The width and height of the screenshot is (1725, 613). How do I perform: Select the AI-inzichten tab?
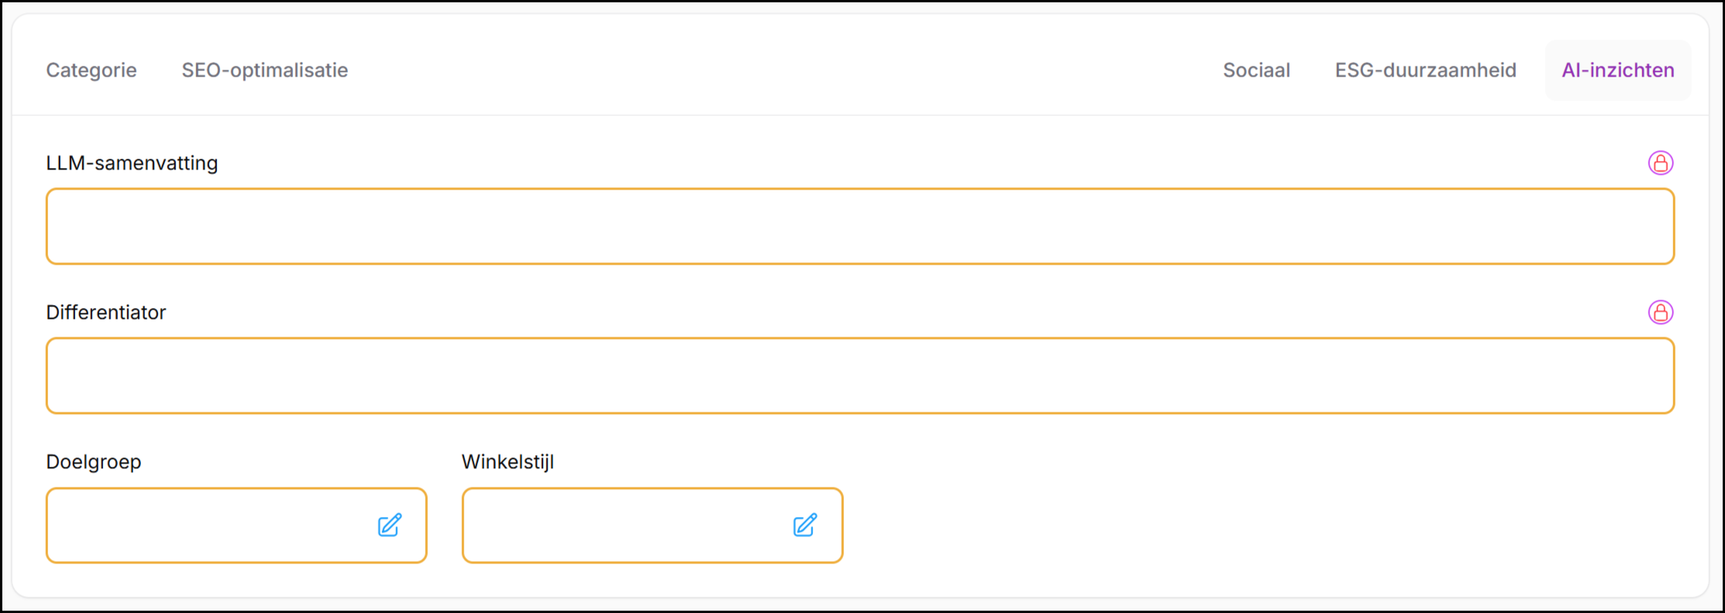[x=1617, y=70]
